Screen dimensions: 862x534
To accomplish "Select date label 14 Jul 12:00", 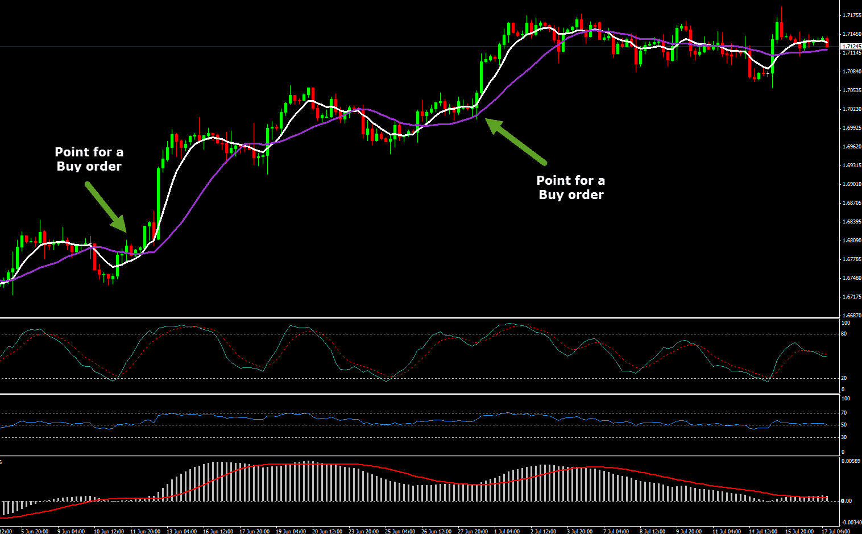I will [x=763, y=531].
